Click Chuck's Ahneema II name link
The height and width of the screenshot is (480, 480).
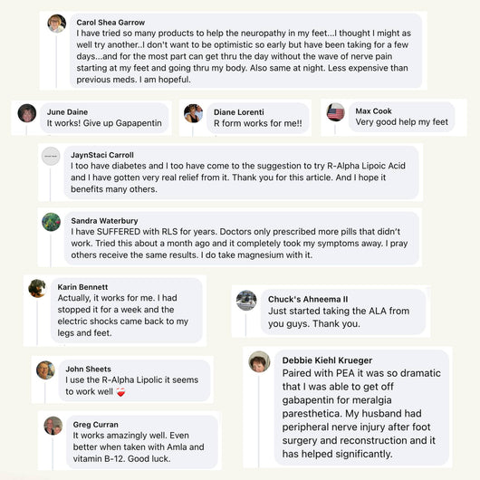click(x=308, y=299)
